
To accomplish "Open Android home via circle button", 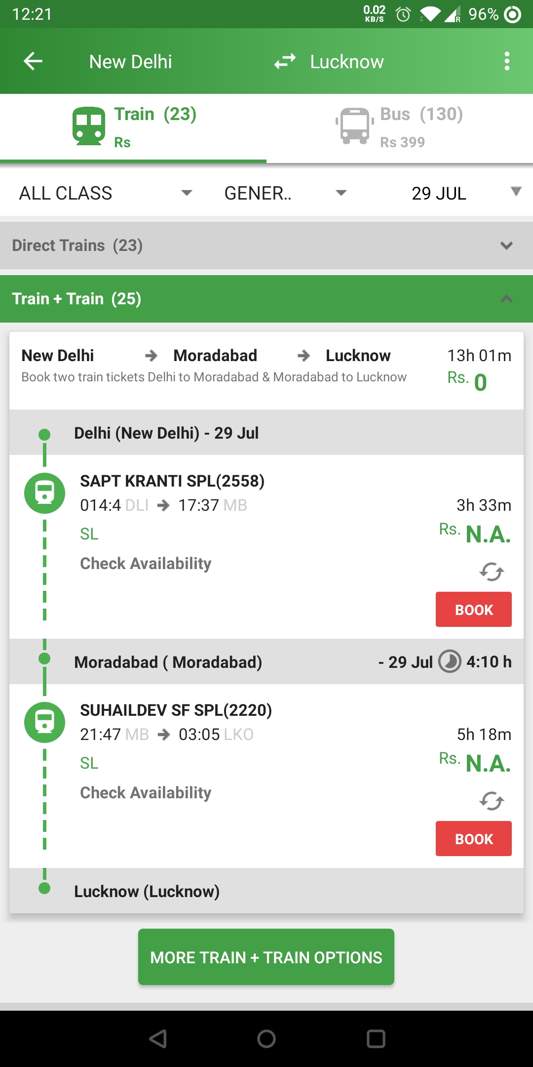I will point(266,1038).
